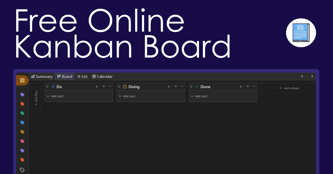Screen dimensions: 333x174
Task: Click the notebook app logo in white circle
Action: click(x=301, y=32)
